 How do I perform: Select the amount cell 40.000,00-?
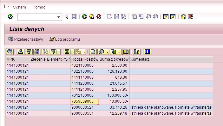[114, 101]
